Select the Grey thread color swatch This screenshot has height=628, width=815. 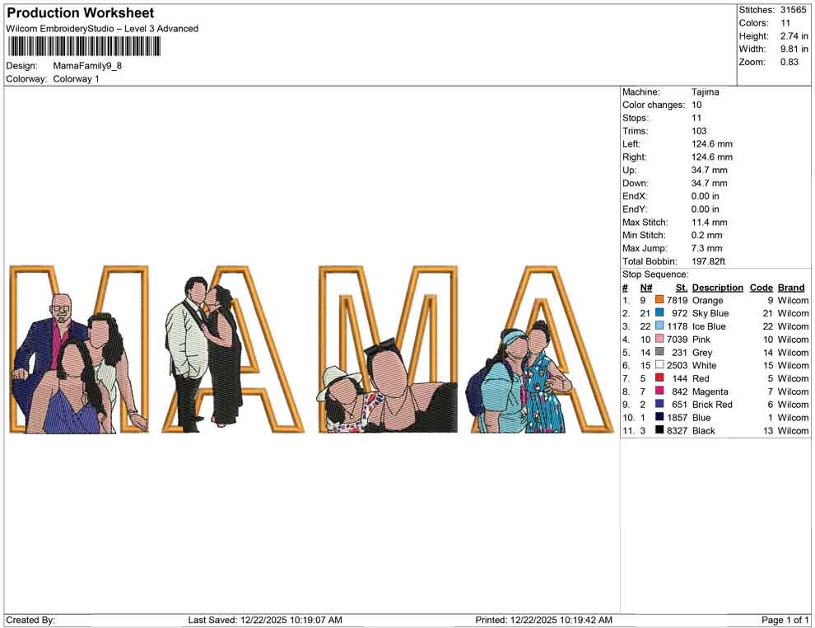(659, 352)
